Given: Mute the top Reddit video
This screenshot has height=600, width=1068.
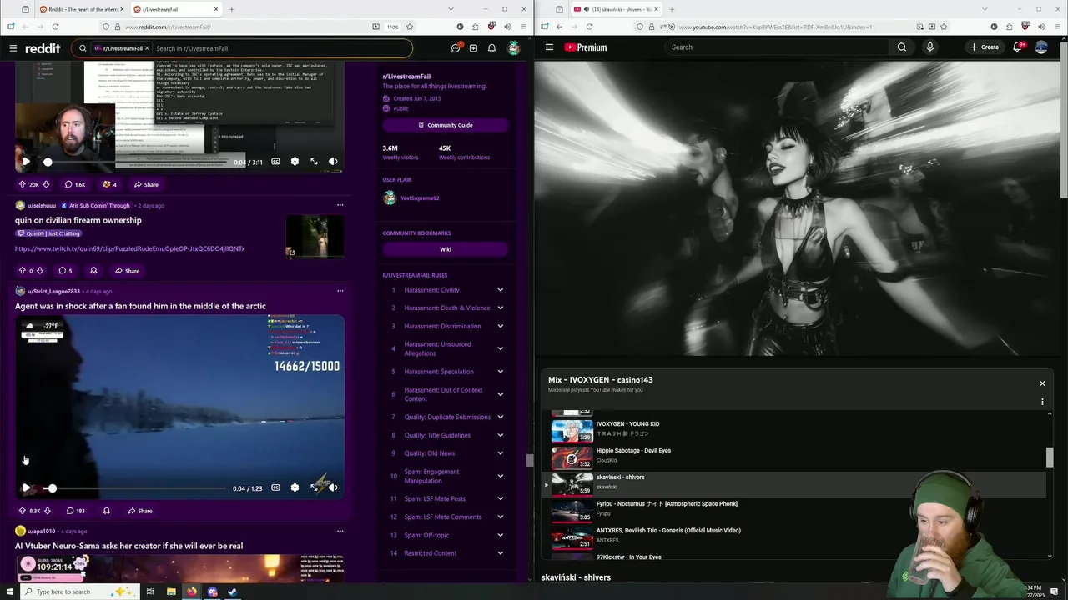Looking at the screenshot, I should 333,162.
